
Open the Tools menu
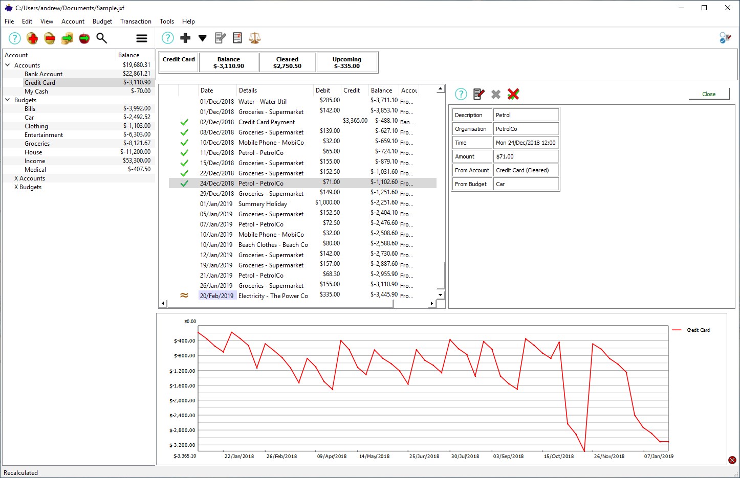coord(167,21)
